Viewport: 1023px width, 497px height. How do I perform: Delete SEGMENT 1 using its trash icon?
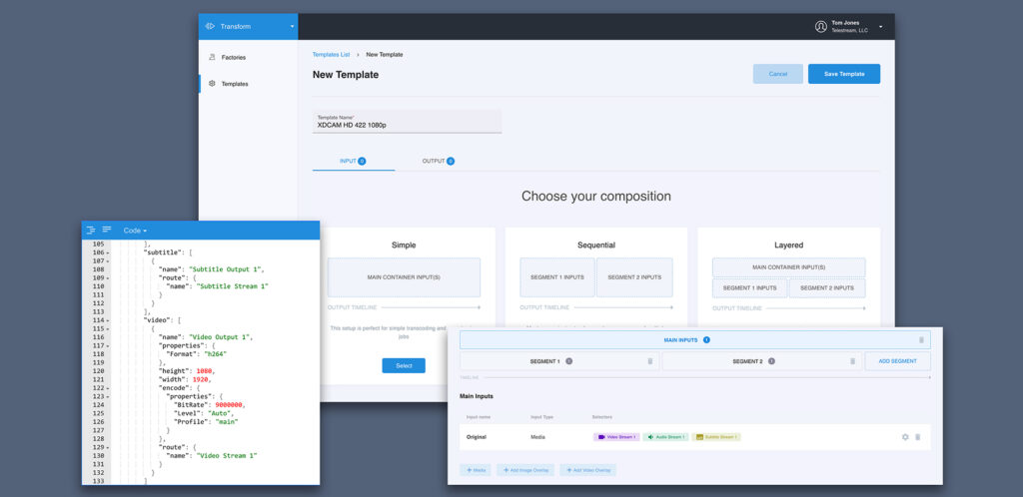click(x=649, y=361)
